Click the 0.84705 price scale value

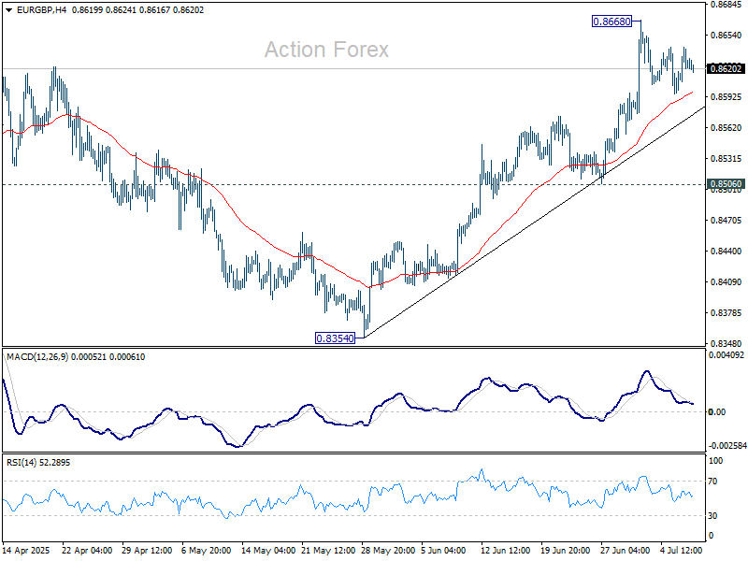pos(726,221)
